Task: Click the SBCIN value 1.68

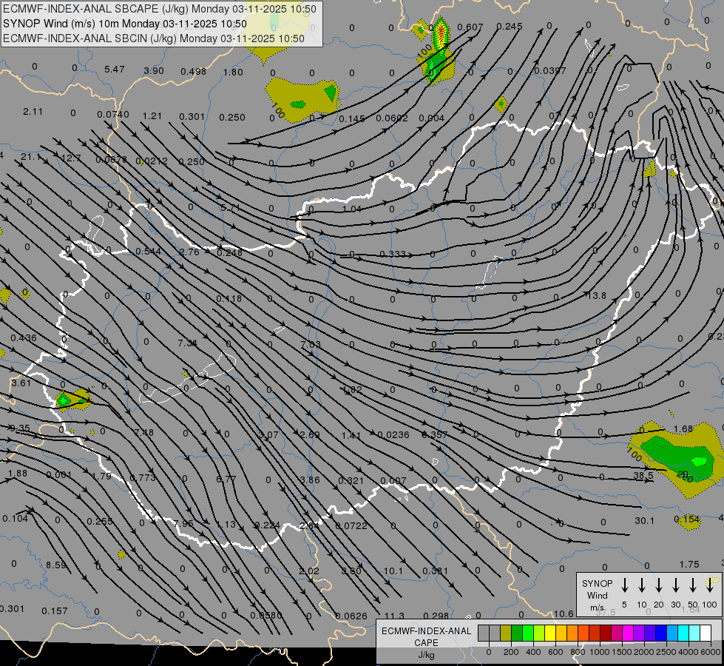Action: click(x=683, y=429)
